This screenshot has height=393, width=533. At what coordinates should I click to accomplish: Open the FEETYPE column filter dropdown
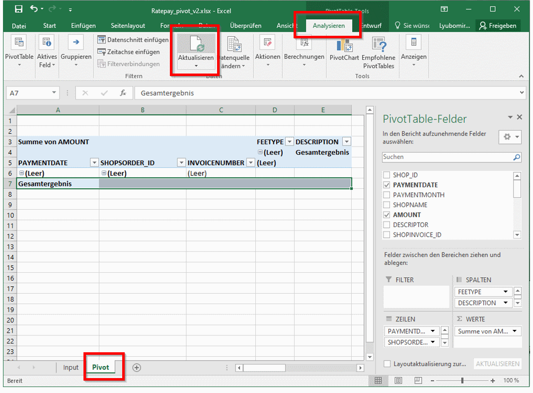[x=290, y=142]
